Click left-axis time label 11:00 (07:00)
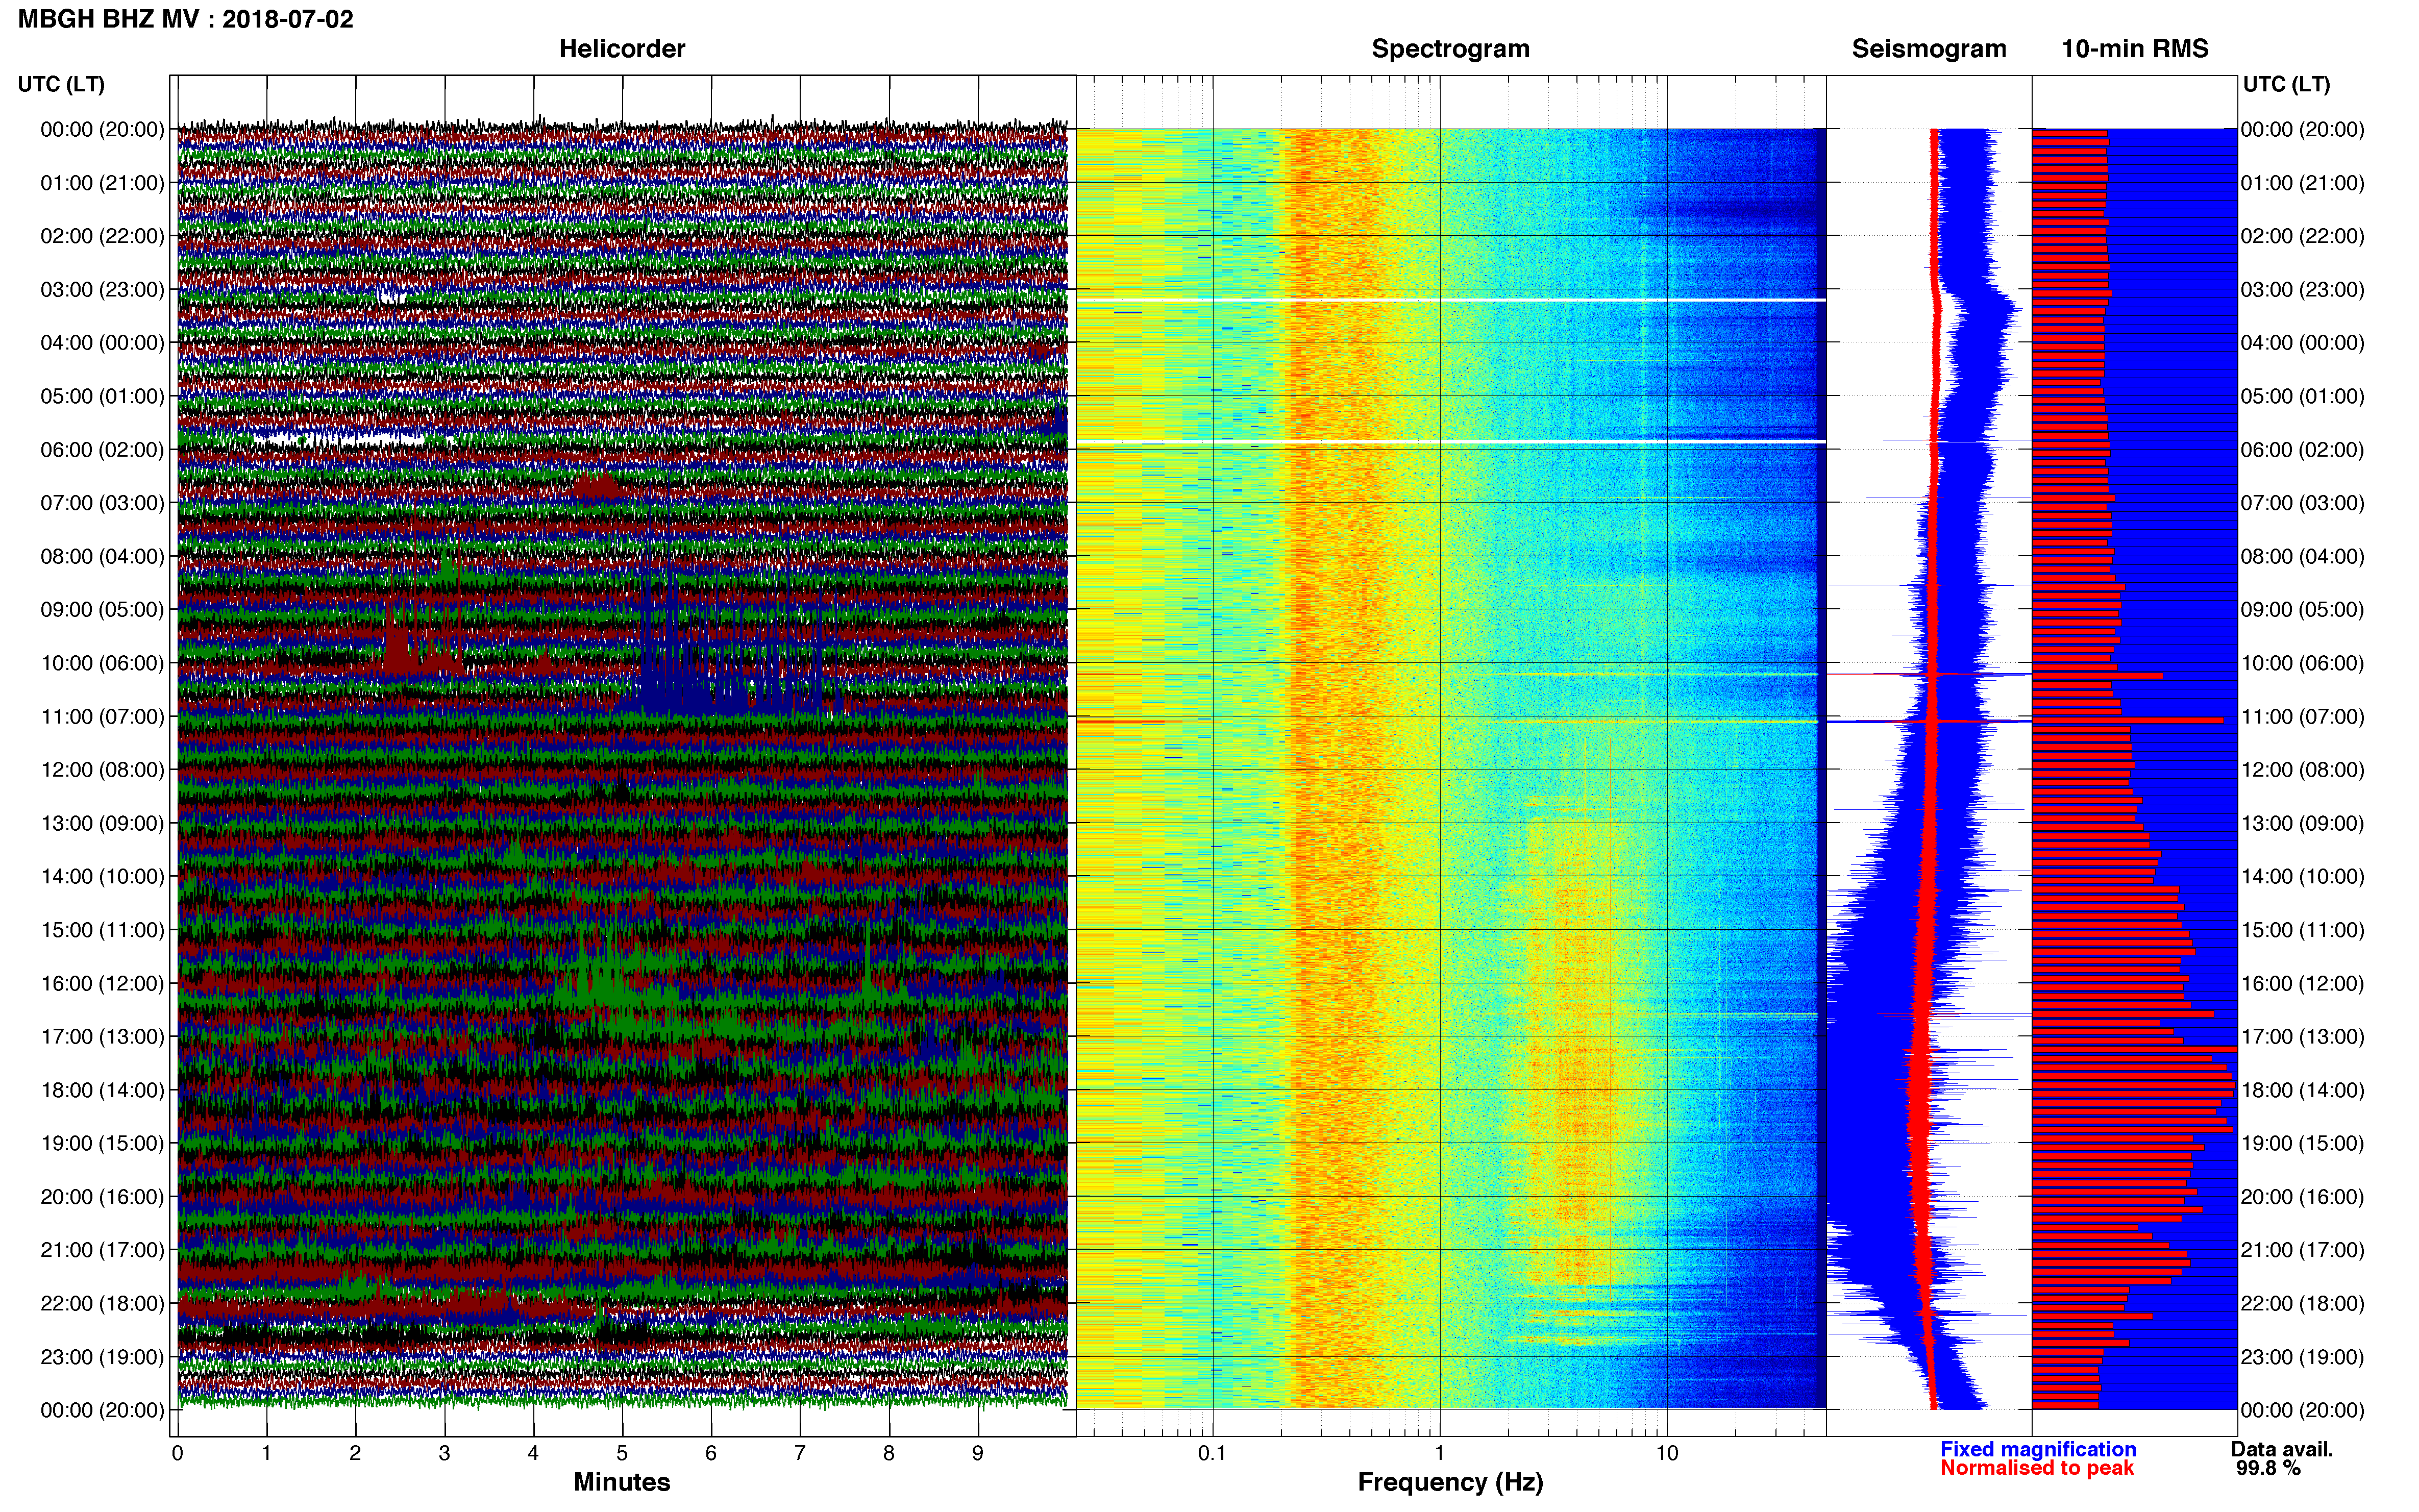 tap(102, 717)
